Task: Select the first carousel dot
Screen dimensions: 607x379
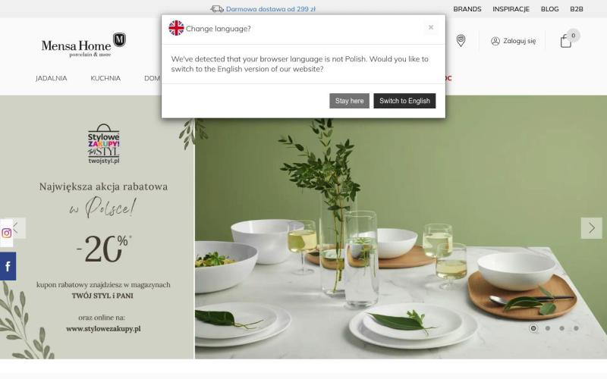Action: click(533, 328)
